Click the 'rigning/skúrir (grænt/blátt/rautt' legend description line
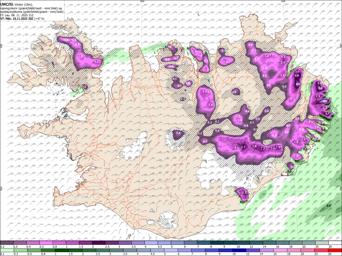Viewport: 342px width, 256px height. [31, 8]
